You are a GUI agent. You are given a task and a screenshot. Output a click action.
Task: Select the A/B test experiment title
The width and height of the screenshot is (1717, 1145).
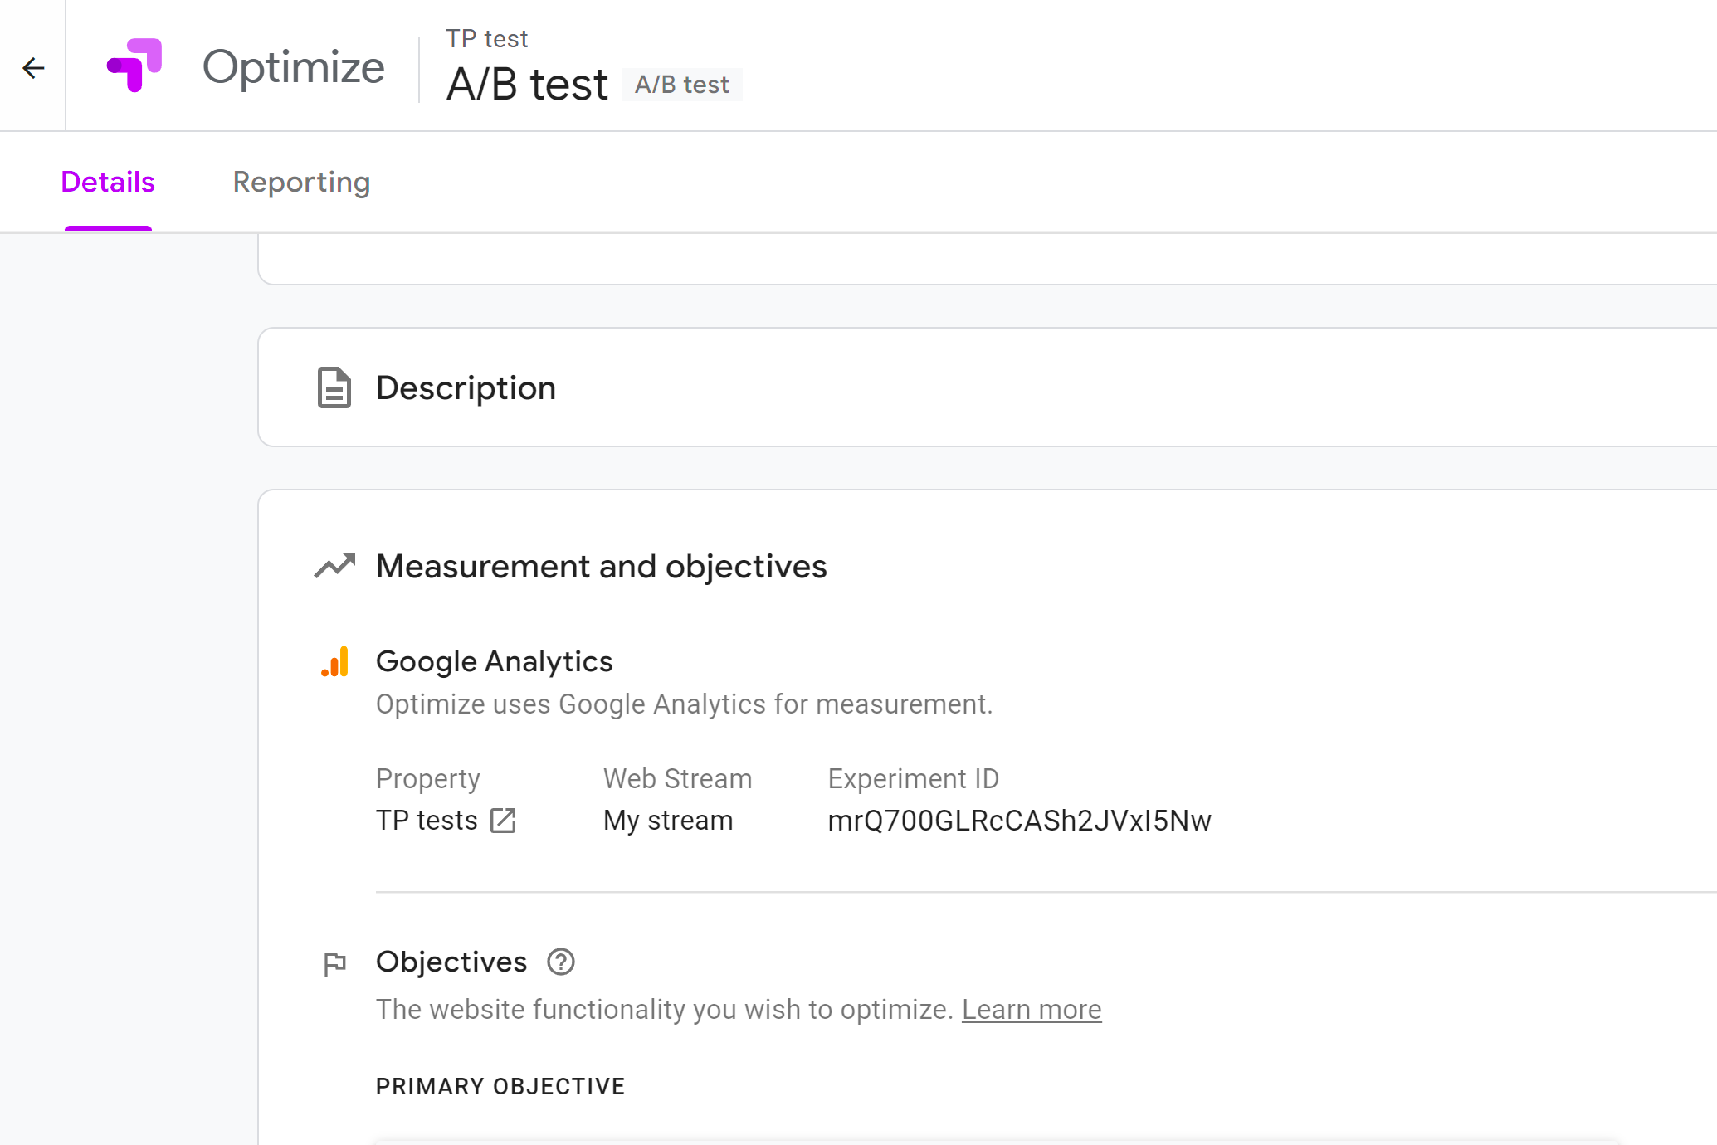(527, 85)
